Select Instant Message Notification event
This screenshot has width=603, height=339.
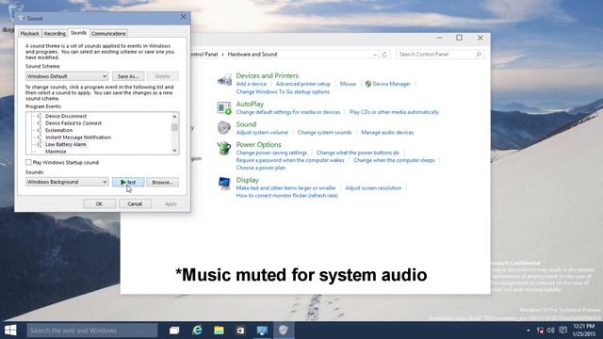[x=78, y=137]
